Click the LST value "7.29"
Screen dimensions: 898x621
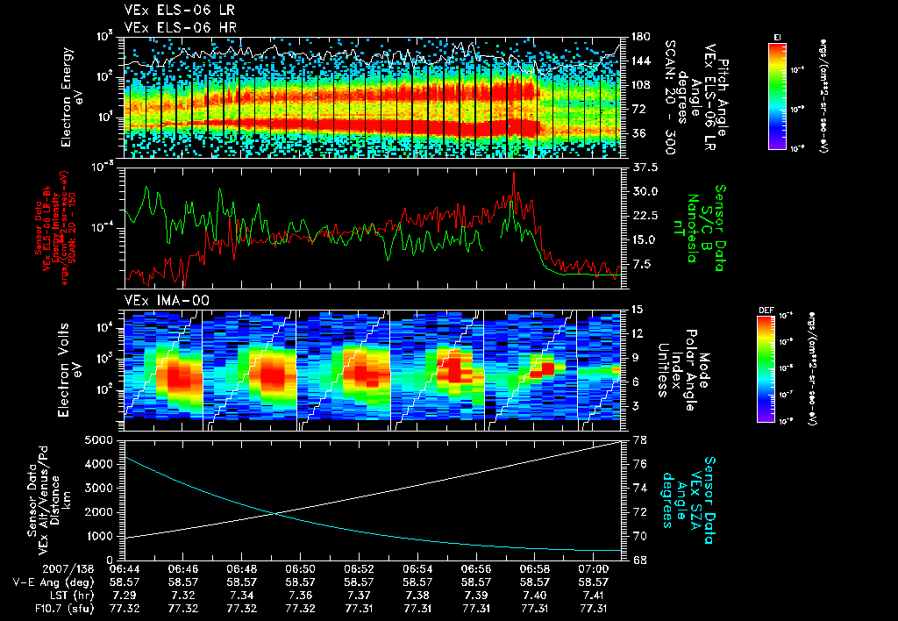click(x=125, y=596)
